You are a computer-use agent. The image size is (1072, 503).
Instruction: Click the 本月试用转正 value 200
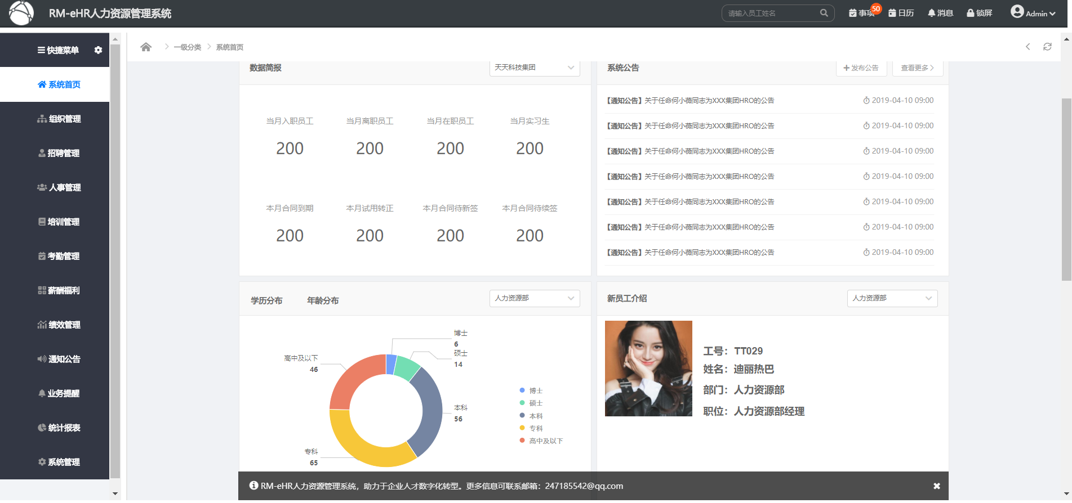(x=370, y=236)
